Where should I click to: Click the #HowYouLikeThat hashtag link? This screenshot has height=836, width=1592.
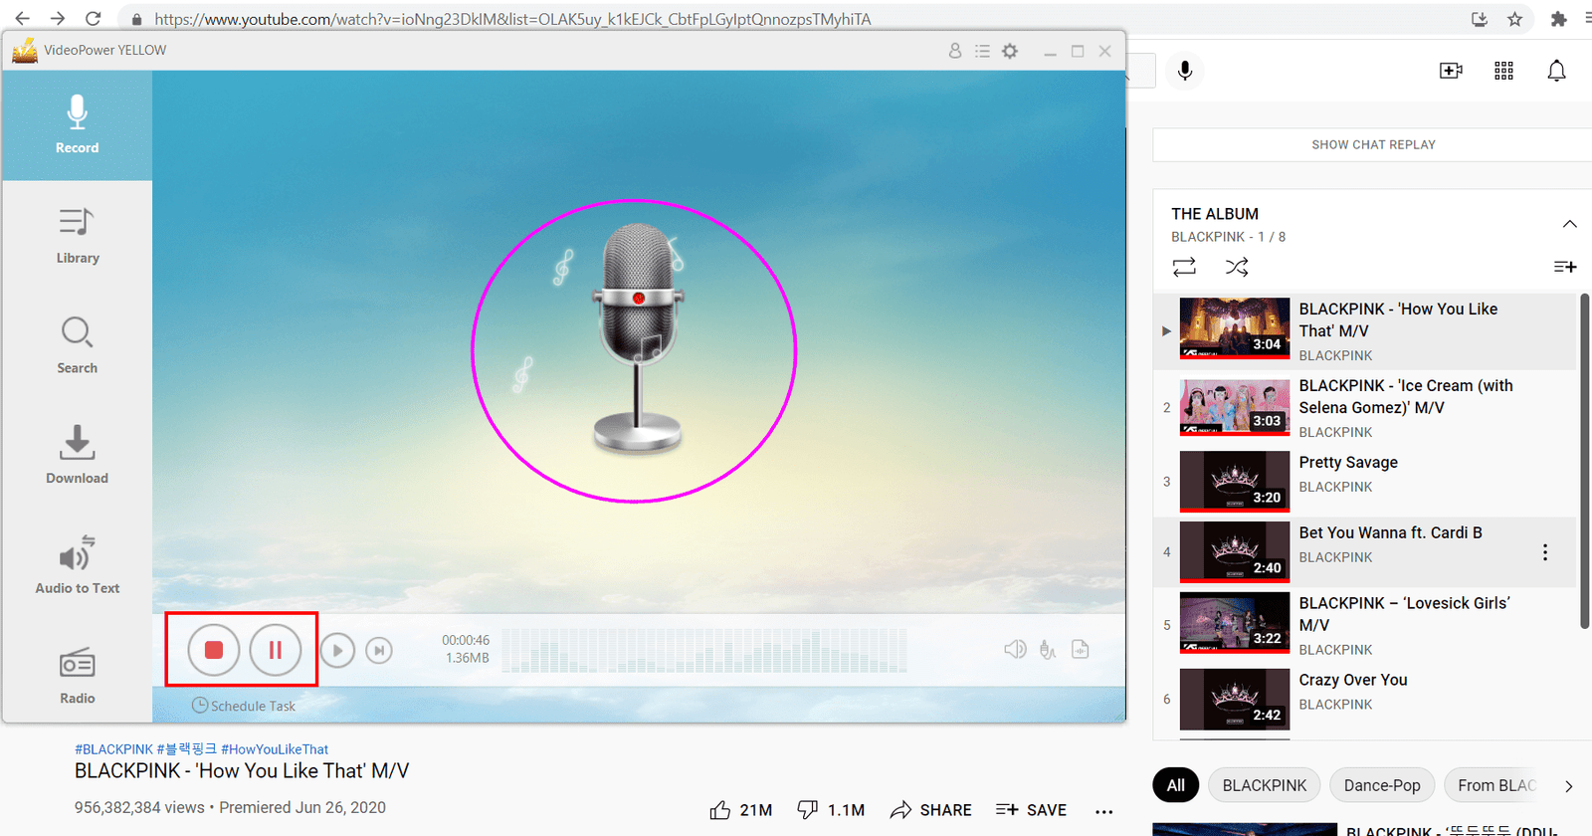click(x=275, y=749)
